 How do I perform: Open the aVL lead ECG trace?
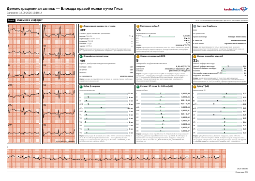[24, 114]
